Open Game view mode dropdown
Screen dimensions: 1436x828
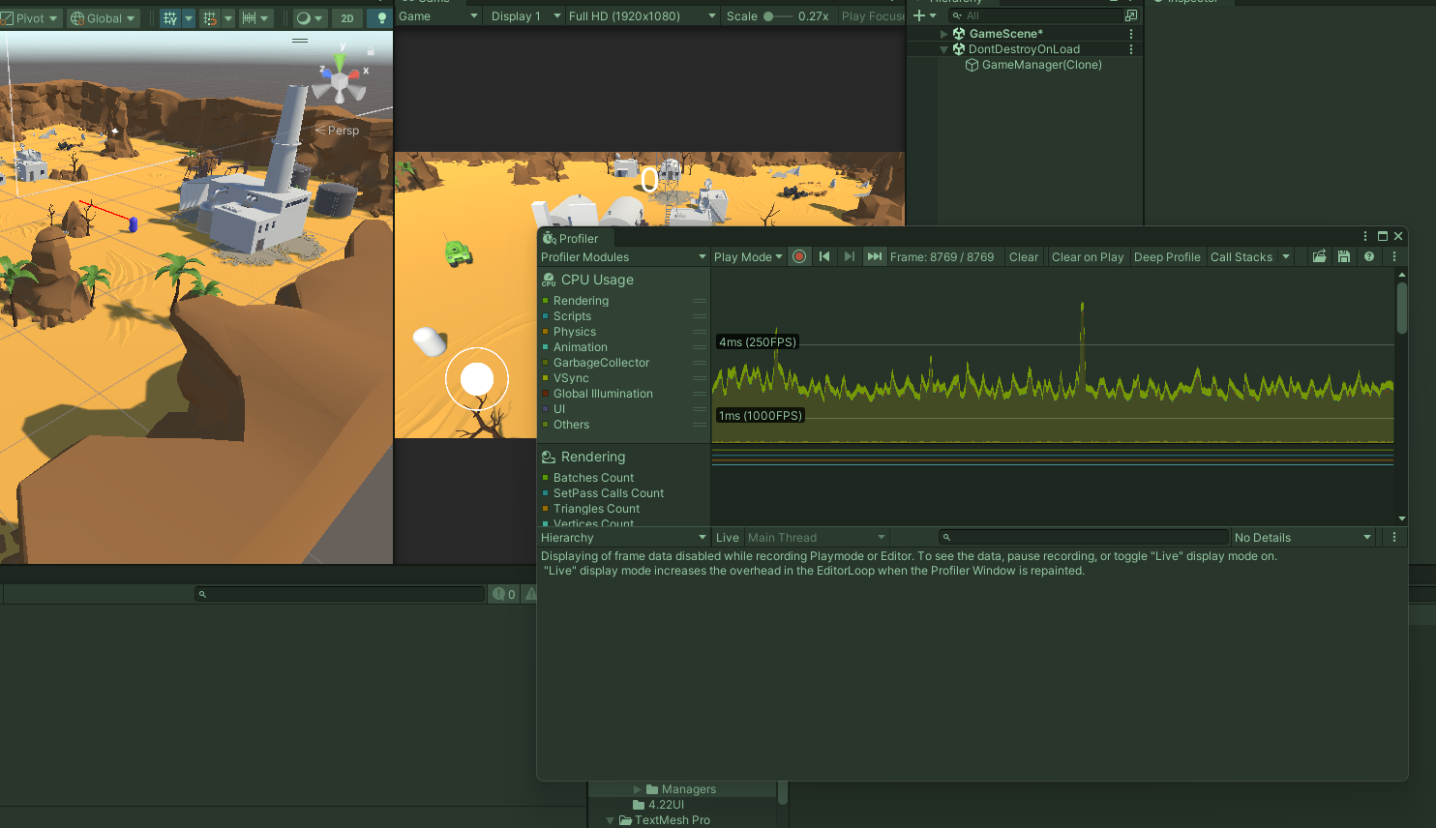[438, 16]
